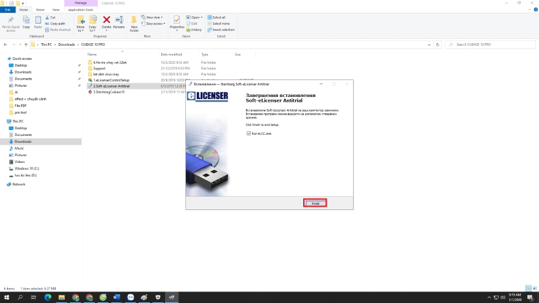
Task: Open the Open dropdown in ribbon
Action: pyautogui.click(x=194, y=18)
